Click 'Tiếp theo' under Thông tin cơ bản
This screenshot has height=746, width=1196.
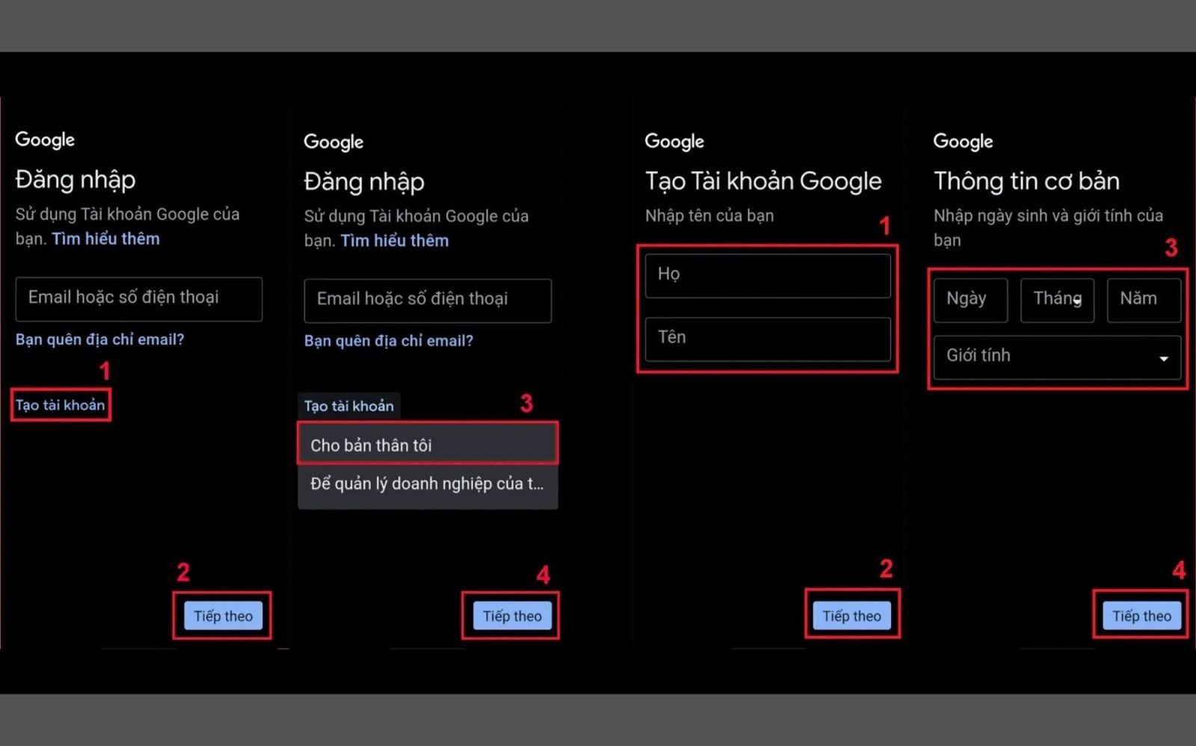tap(1141, 616)
